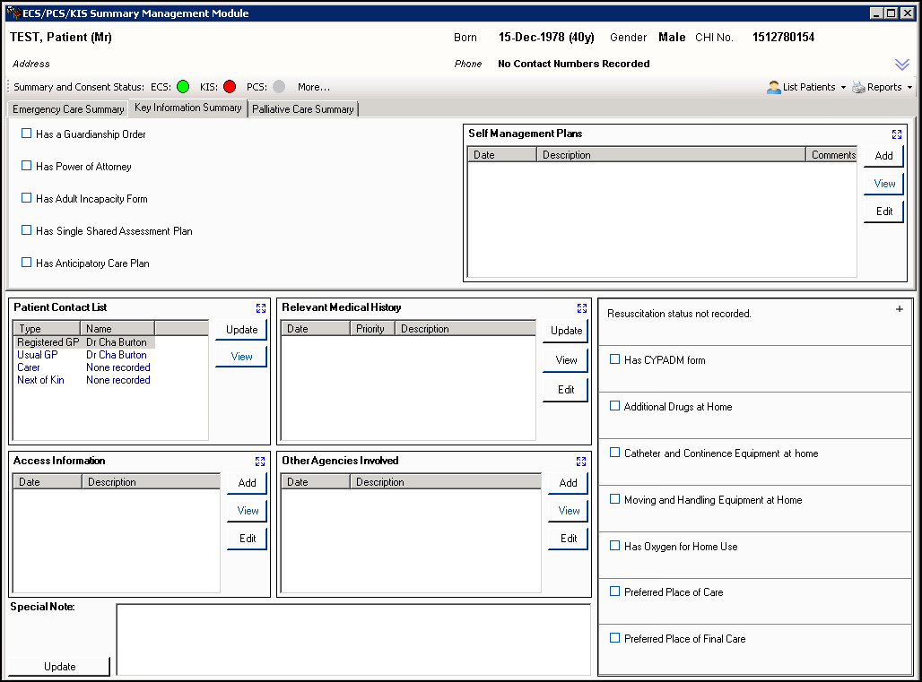This screenshot has height=682, width=922.
Task: Maximize the Access Information panel
Action: pyautogui.click(x=260, y=462)
